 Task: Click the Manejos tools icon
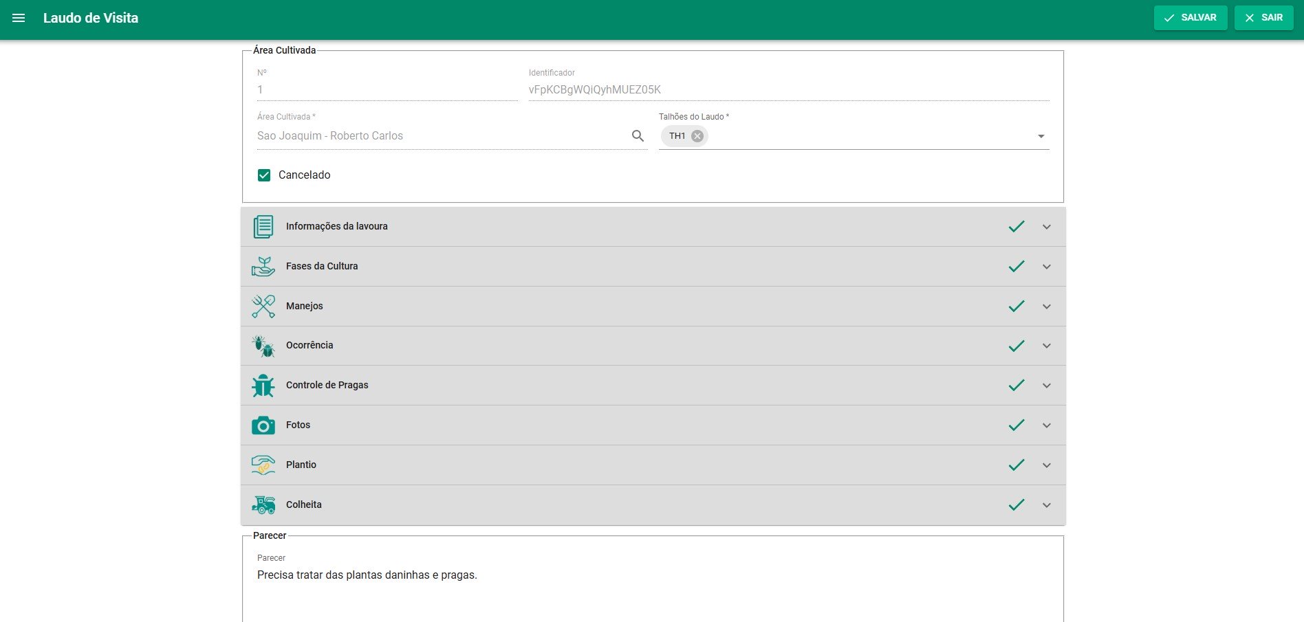[x=263, y=307]
